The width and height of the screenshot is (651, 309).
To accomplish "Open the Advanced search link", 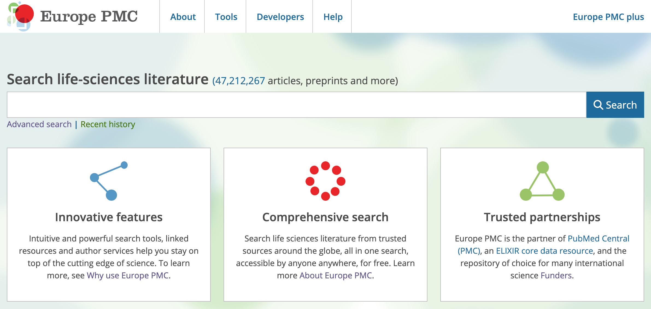I will (39, 124).
